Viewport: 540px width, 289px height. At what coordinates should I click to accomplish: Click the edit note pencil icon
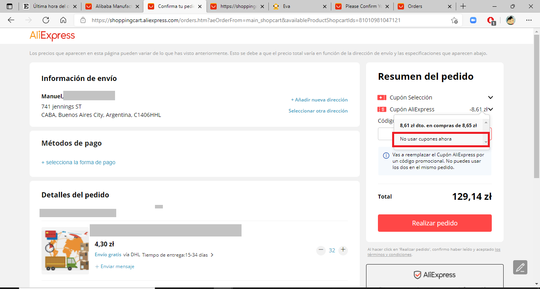[520, 267]
